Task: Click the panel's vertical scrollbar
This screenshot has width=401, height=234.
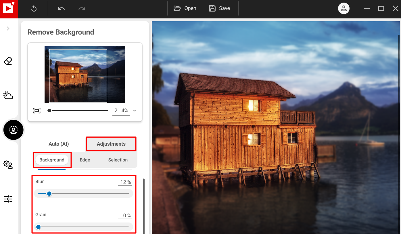Action: [144, 206]
